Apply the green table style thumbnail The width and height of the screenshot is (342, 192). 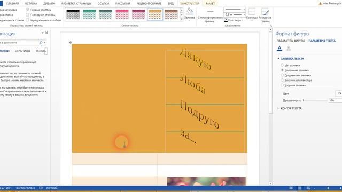click(x=89, y=14)
